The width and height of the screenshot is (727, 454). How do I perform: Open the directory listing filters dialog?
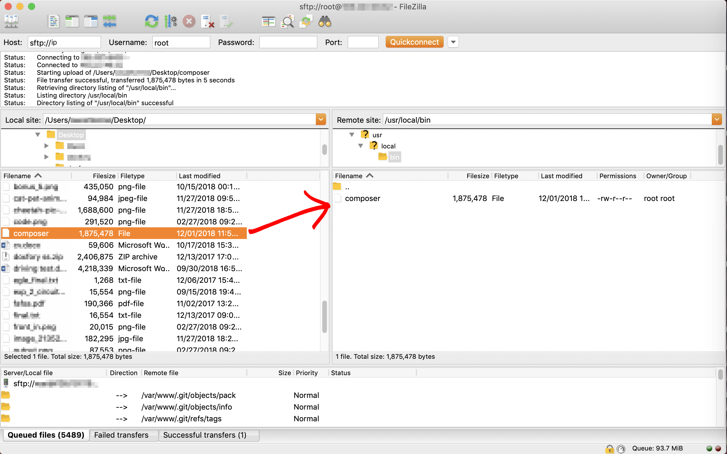[x=268, y=22]
